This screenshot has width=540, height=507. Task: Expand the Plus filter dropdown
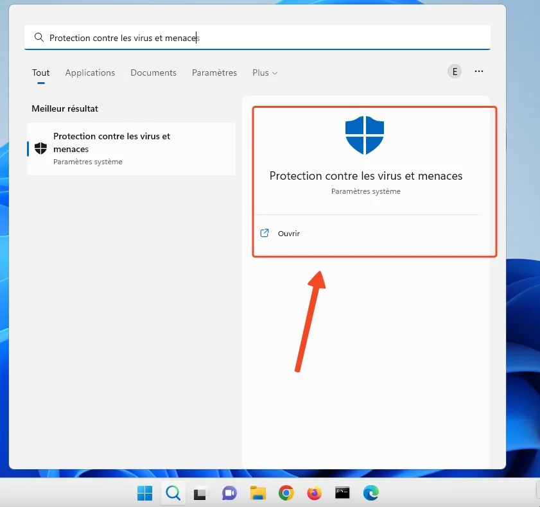coord(265,73)
